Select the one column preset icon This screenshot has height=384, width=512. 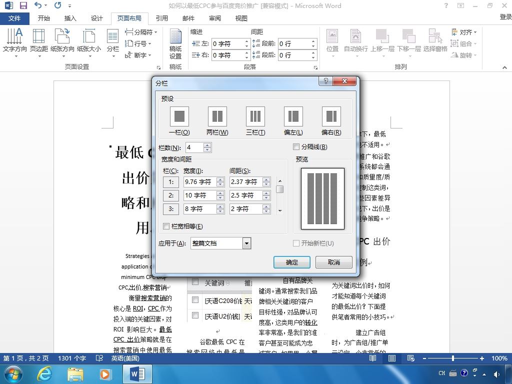179,116
